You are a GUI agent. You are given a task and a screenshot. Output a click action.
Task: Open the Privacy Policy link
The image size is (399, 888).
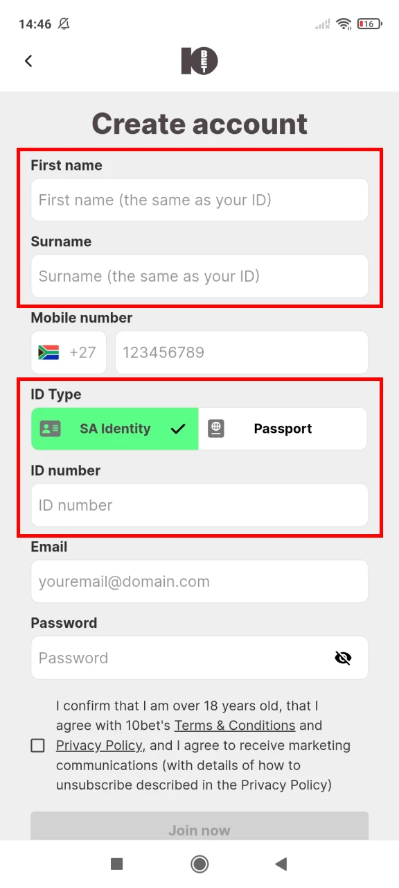99,745
